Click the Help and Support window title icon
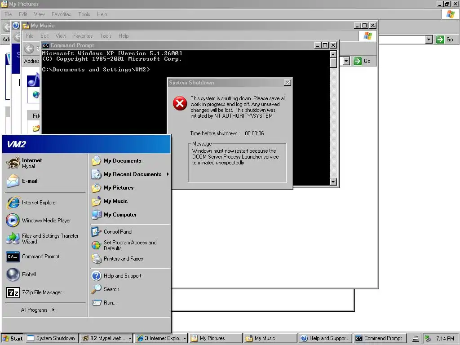The width and height of the screenshot is (460, 345). coord(16,26)
